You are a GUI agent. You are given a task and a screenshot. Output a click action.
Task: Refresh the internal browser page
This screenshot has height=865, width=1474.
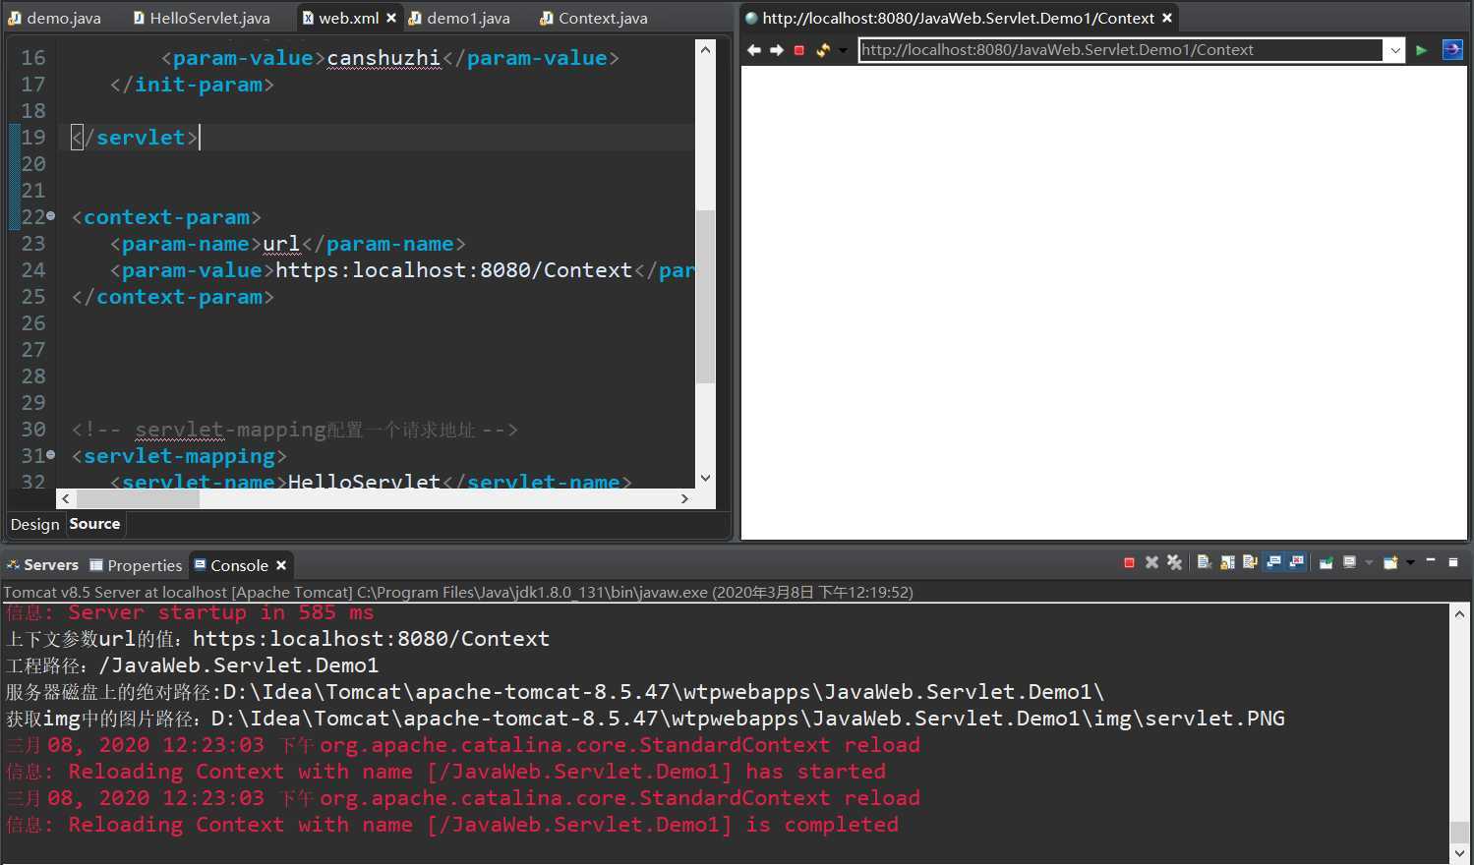tap(823, 50)
